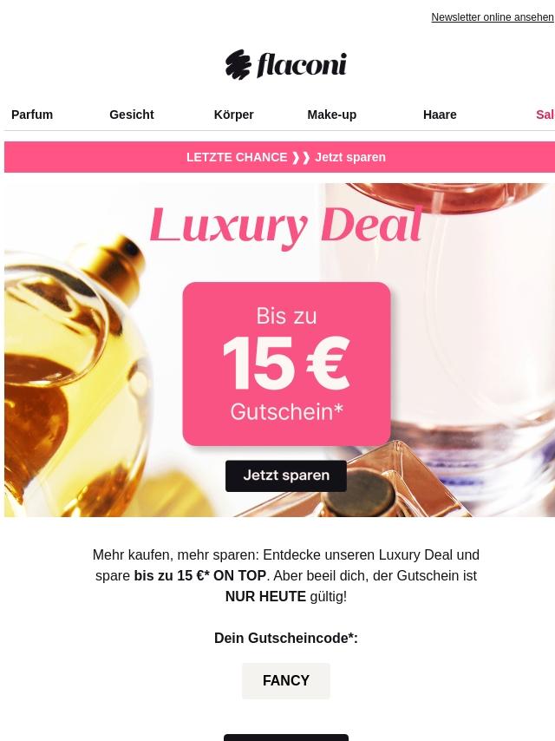Image resolution: width=555 pixels, height=741 pixels.
Task: Click the double chevron arrows in banner
Action: click(301, 157)
